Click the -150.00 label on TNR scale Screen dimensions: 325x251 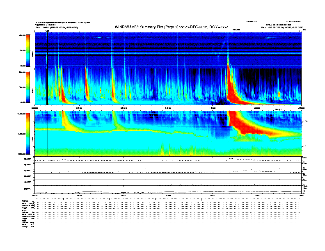[x=22, y=154]
